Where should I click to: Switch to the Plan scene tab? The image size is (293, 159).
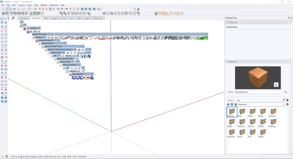[46, 18]
